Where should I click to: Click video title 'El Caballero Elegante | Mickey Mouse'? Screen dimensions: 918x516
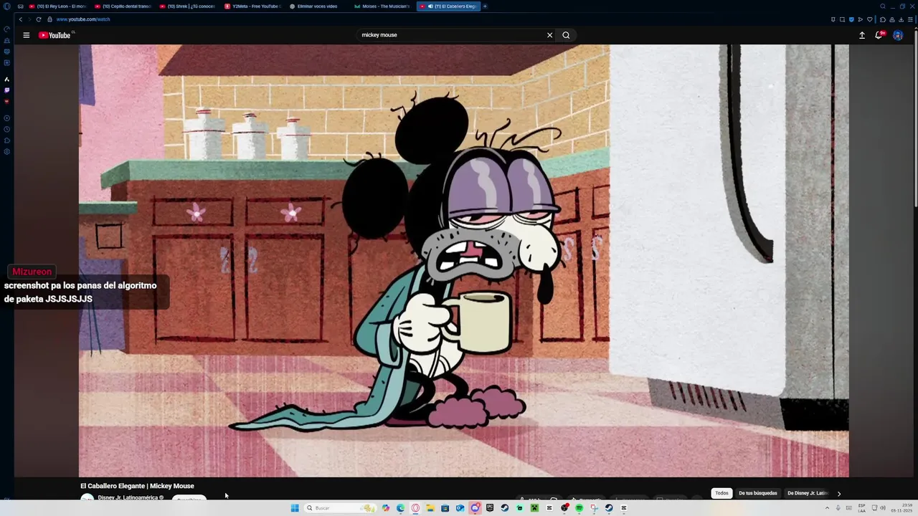(x=137, y=486)
